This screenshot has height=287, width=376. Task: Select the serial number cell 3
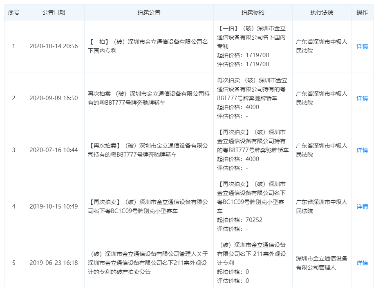[13, 150]
